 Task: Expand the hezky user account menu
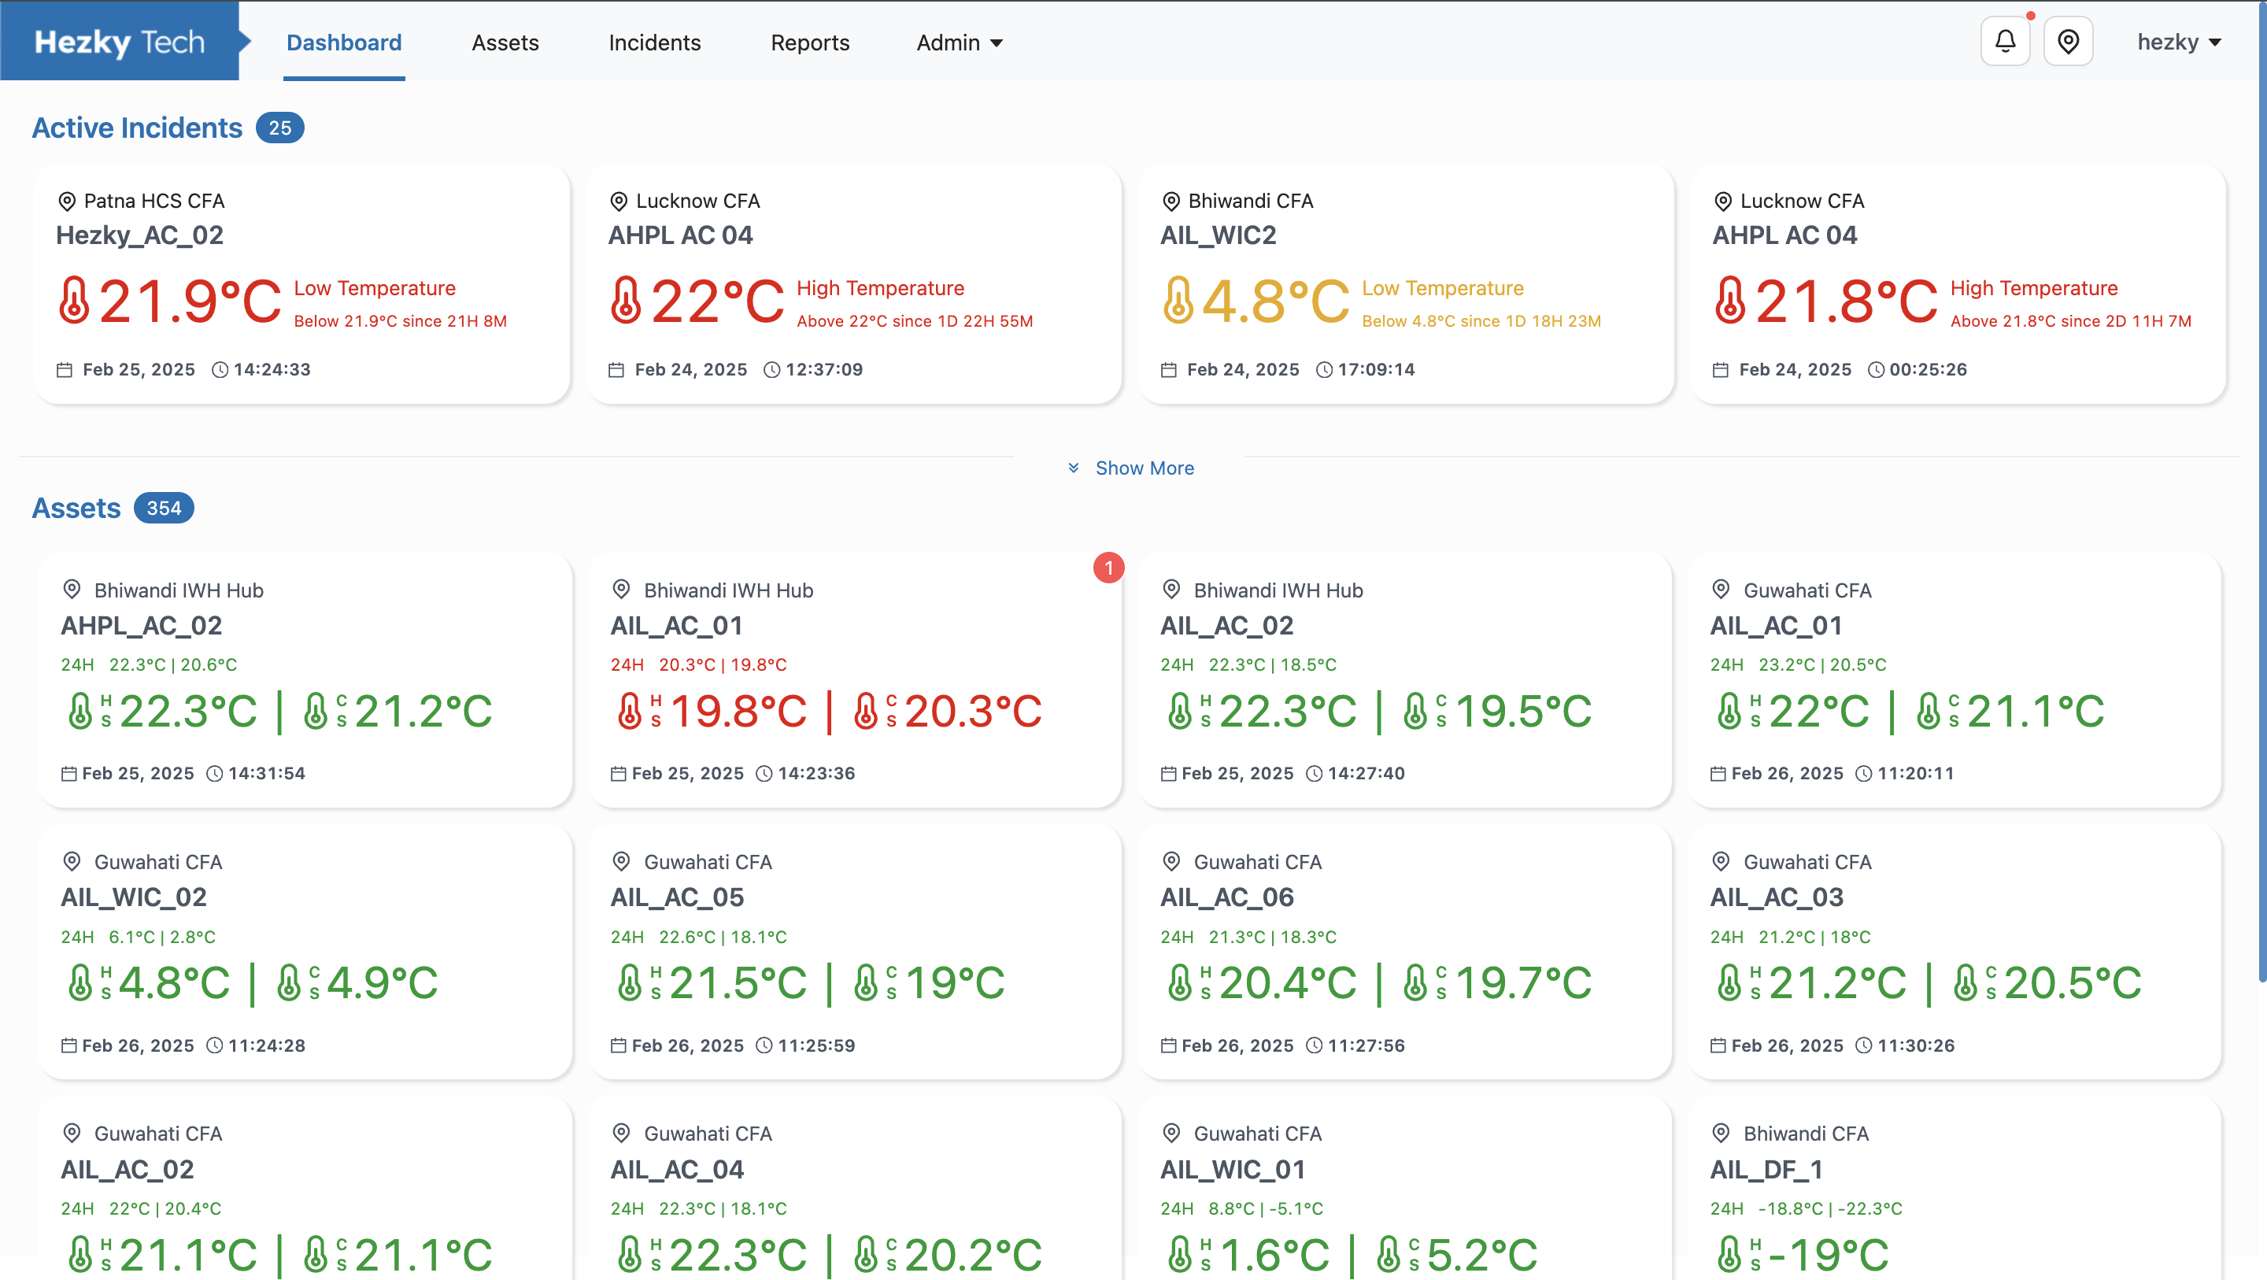point(2178,43)
